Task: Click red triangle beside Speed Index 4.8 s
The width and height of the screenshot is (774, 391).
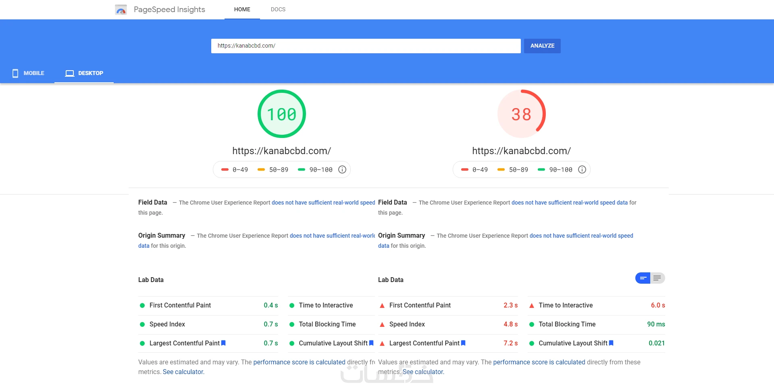Action: (x=382, y=324)
